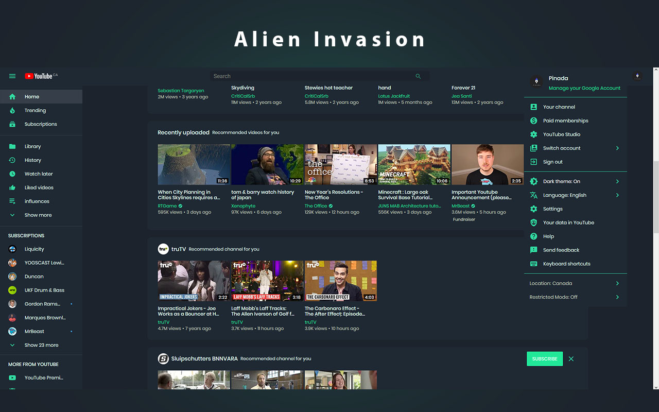Screen dimensions: 659x412
Task: Open the Dark theme: On option
Action: click(575, 181)
